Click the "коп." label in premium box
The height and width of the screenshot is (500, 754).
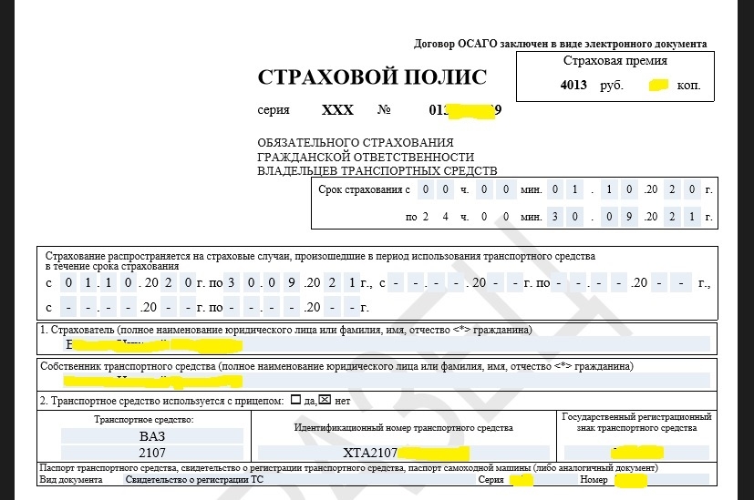(688, 86)
